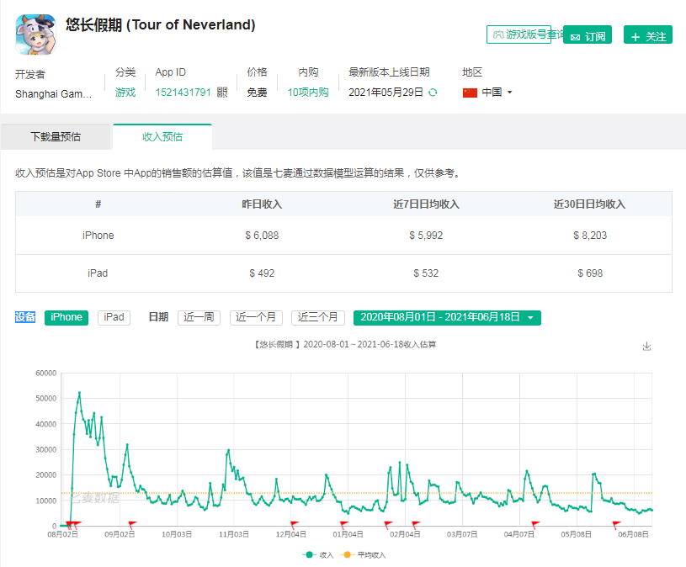Click the iPhone row label in table
The image size is (686, 567).
coord(98,236)
